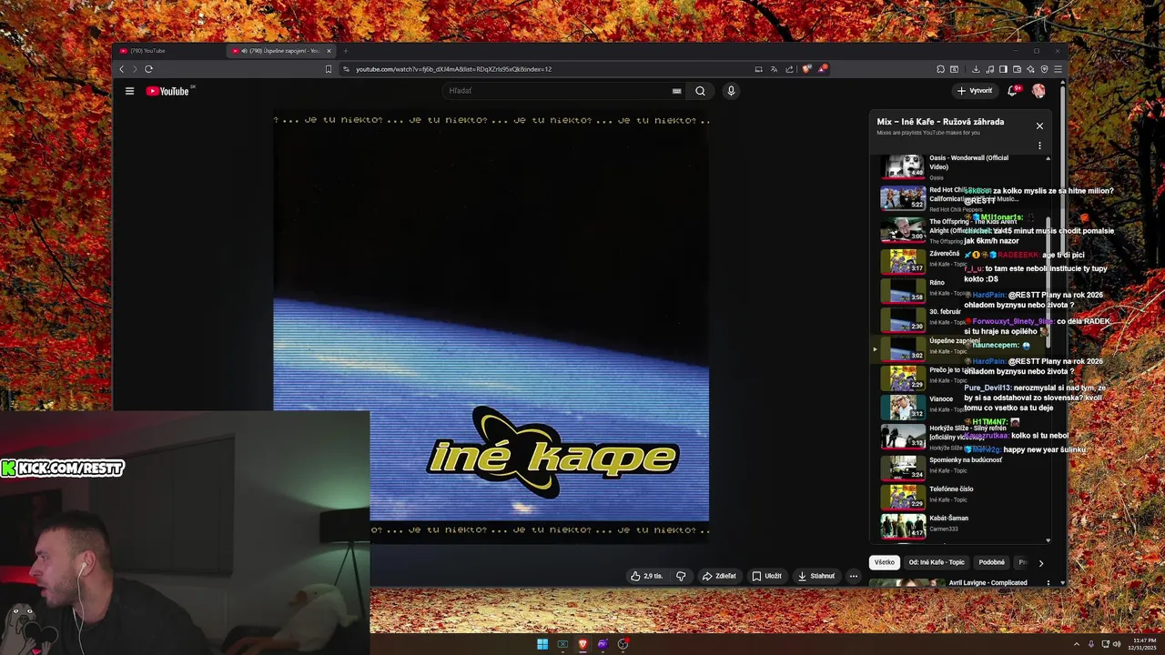Open the Windows Start menu
This screenshot has height=655, width=1165.
[542, 644]
